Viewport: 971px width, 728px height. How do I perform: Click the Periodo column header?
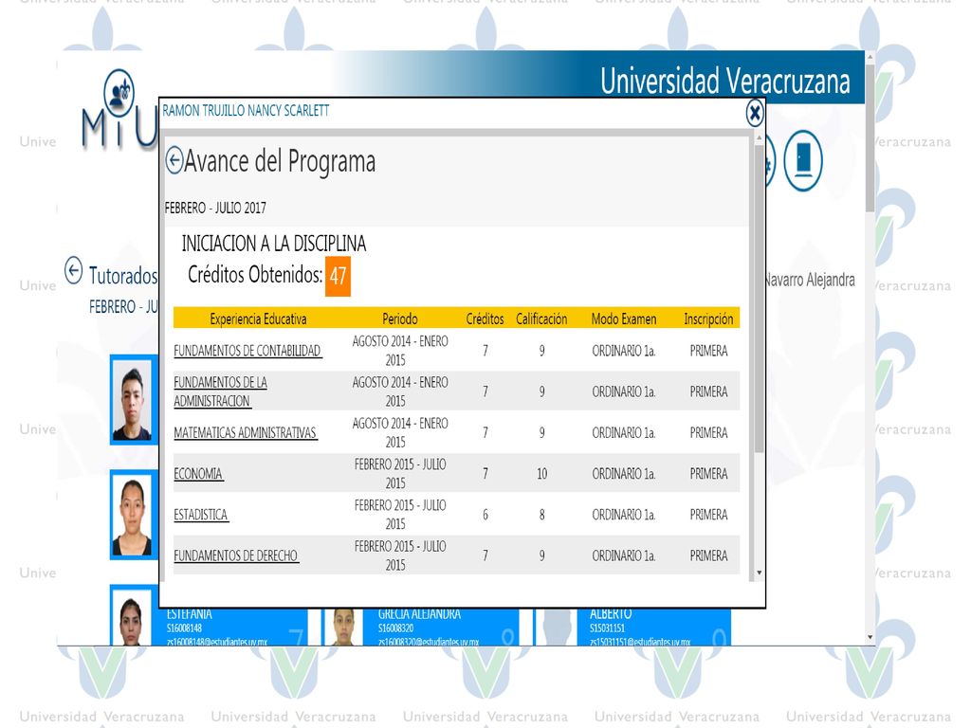point(400,318)
